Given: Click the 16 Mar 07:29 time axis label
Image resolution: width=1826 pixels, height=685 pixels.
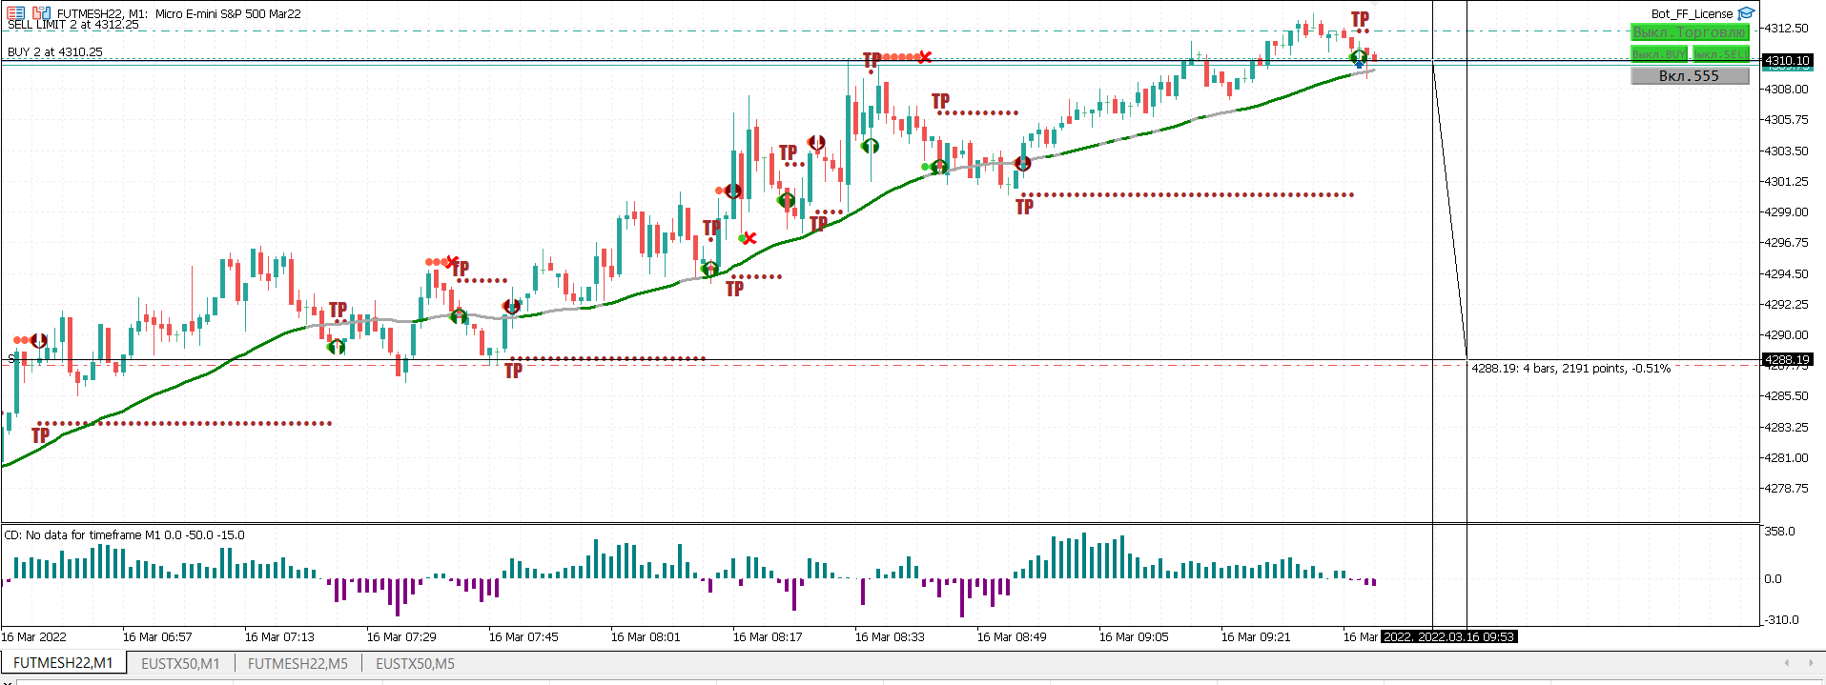Looking at the screenshot, I should coord(401,637).
